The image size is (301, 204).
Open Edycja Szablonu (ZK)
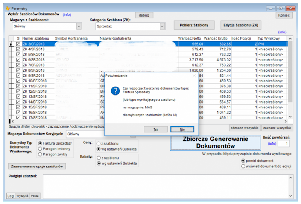coord(241,25)
